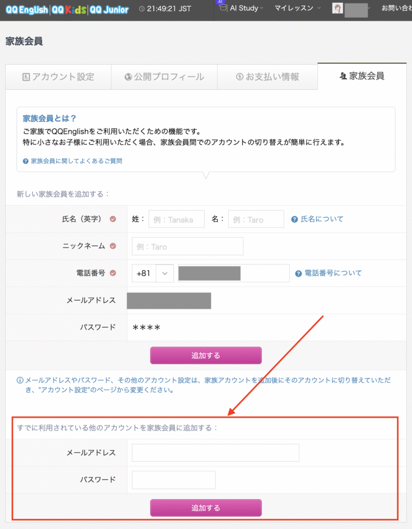Click the upper 追加する button for new member
This screenshot has height=529, width=412.
point(206,355)
